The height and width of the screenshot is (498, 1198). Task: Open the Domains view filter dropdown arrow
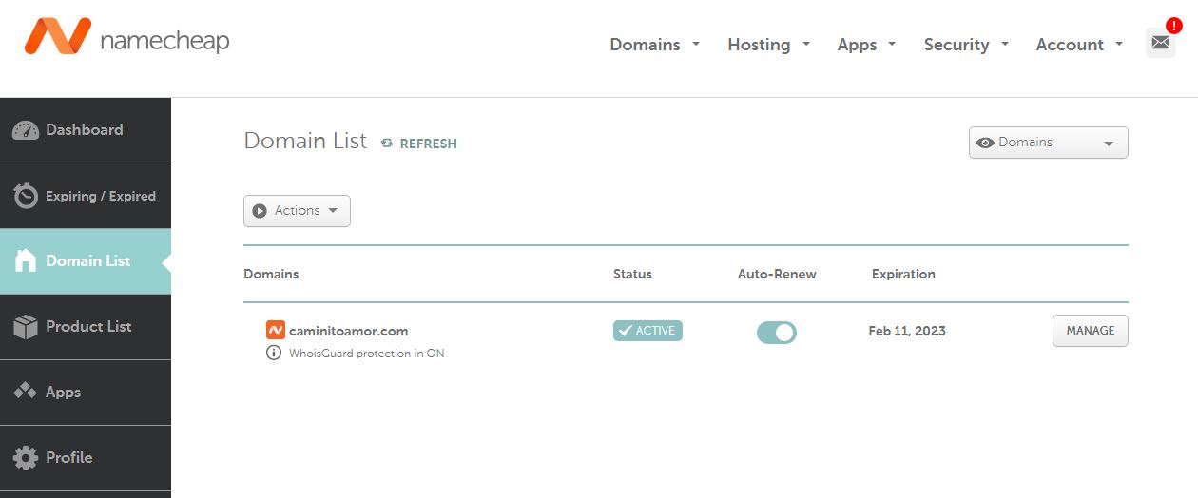point(1109,144)
